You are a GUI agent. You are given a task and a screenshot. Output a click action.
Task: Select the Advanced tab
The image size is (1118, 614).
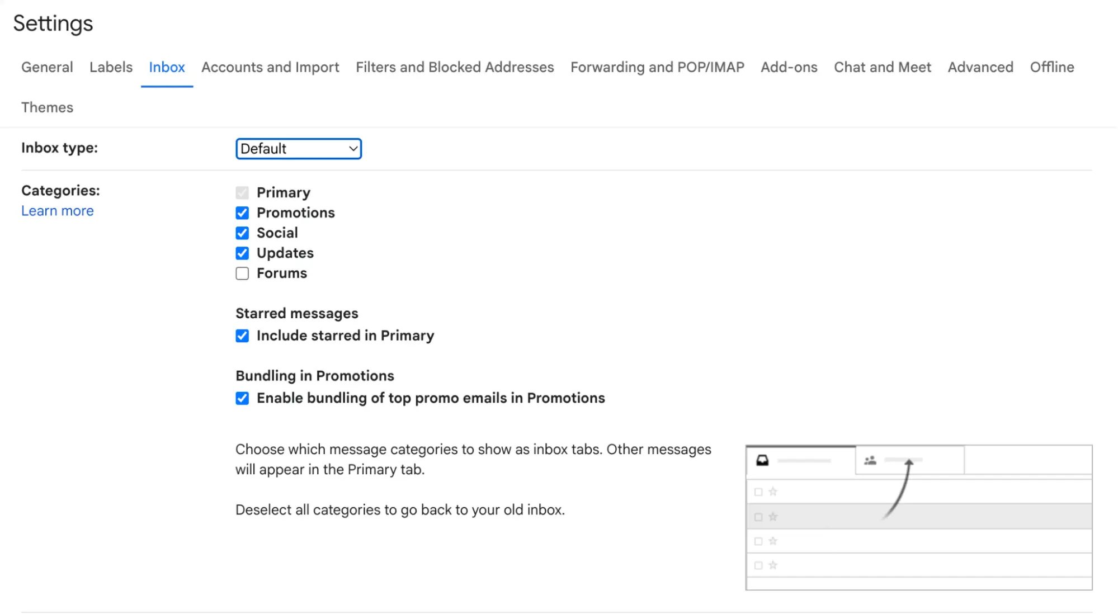[x=980, y=67]
